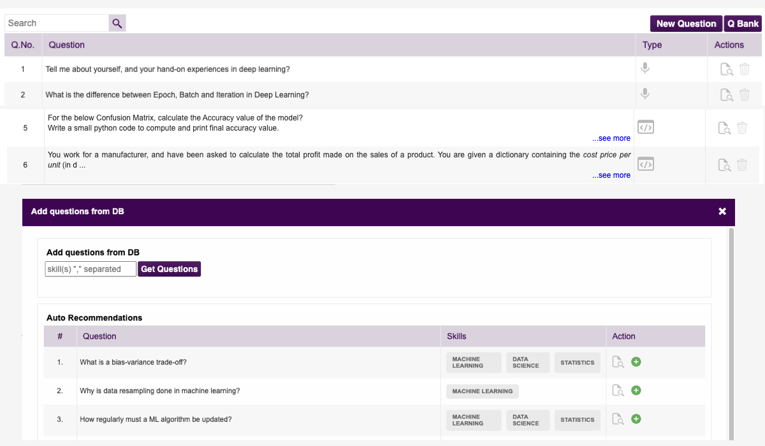
Task: Click microphone type icon for question 1
Action: point(645,68)
